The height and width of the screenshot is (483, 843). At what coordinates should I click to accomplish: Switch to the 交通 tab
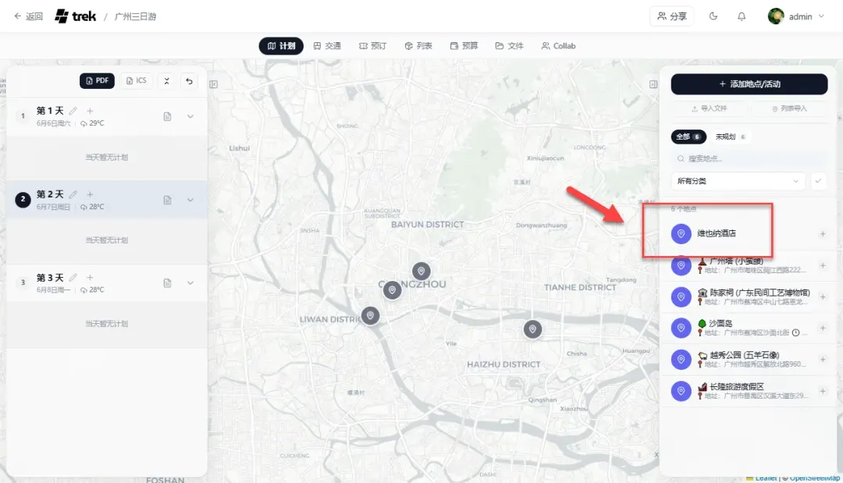coord(327,46)
